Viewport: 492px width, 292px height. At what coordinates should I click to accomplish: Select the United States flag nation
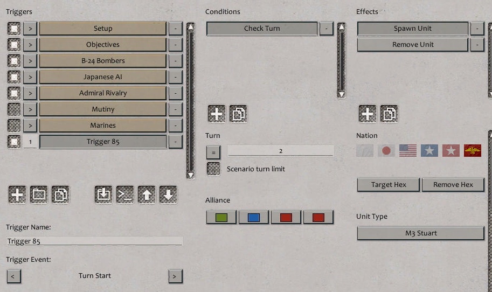408,151
